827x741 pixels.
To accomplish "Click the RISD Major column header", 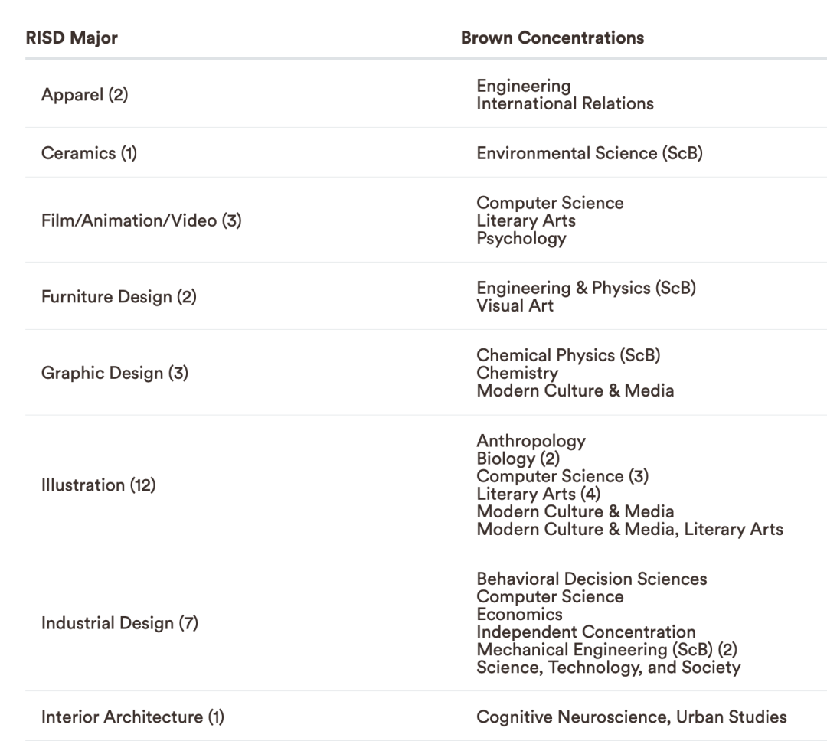I will 72,38.
